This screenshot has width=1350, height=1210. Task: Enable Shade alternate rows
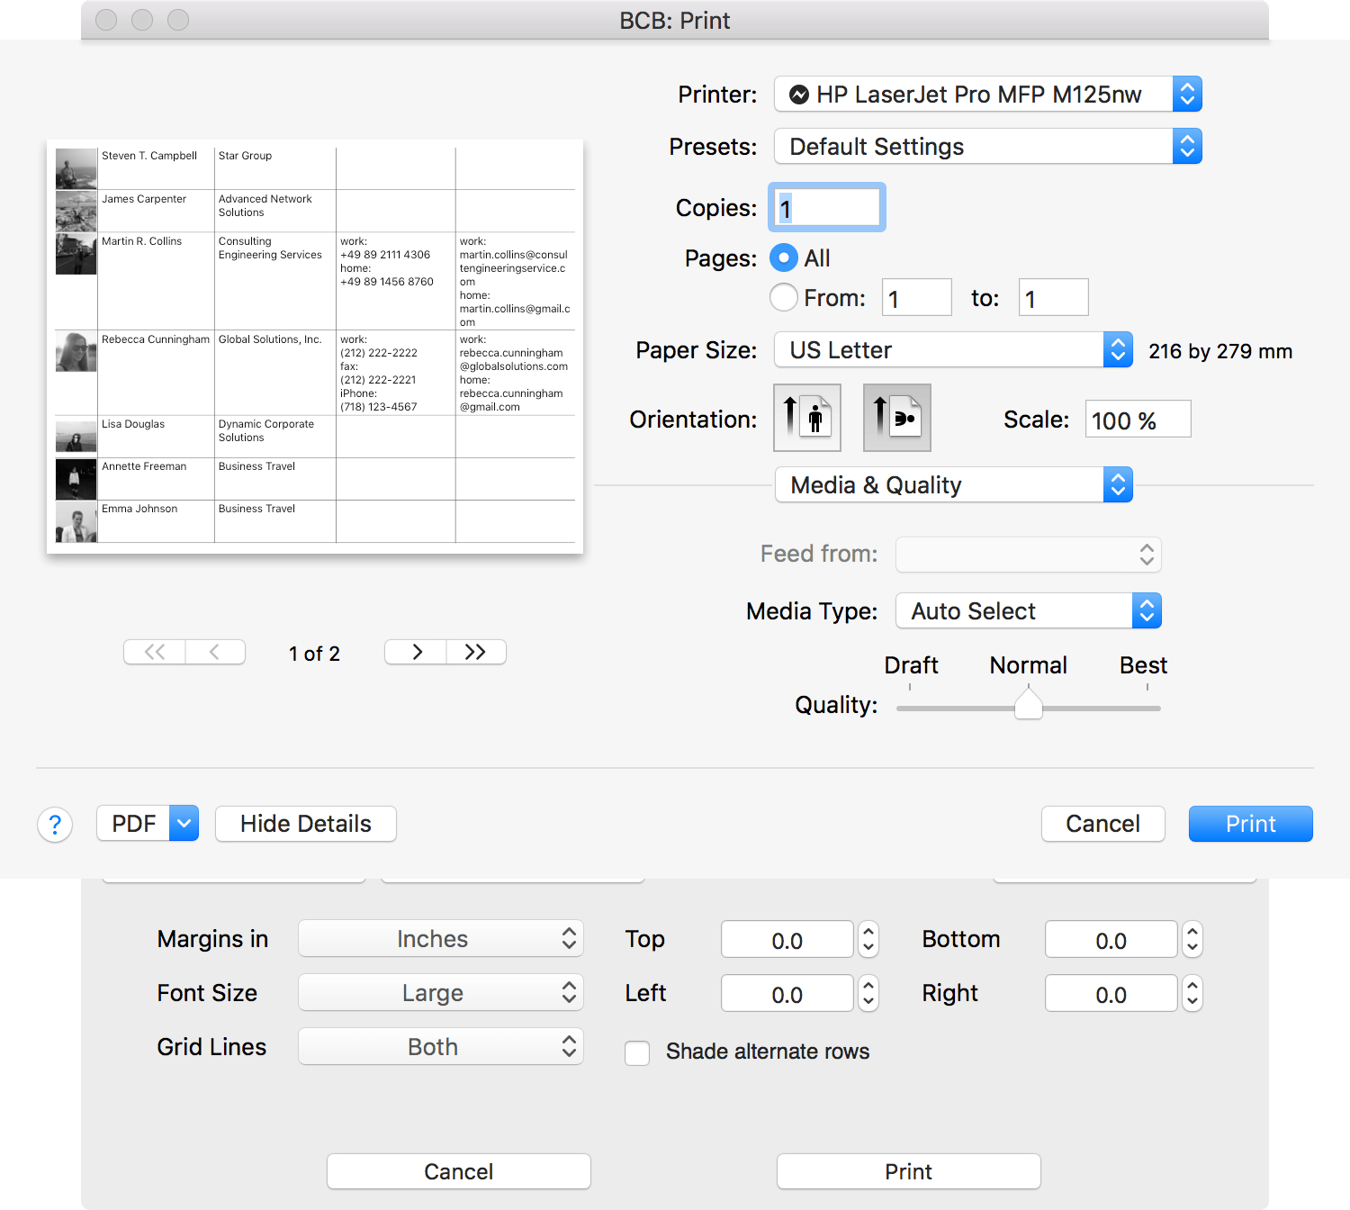coord(637,1052)
